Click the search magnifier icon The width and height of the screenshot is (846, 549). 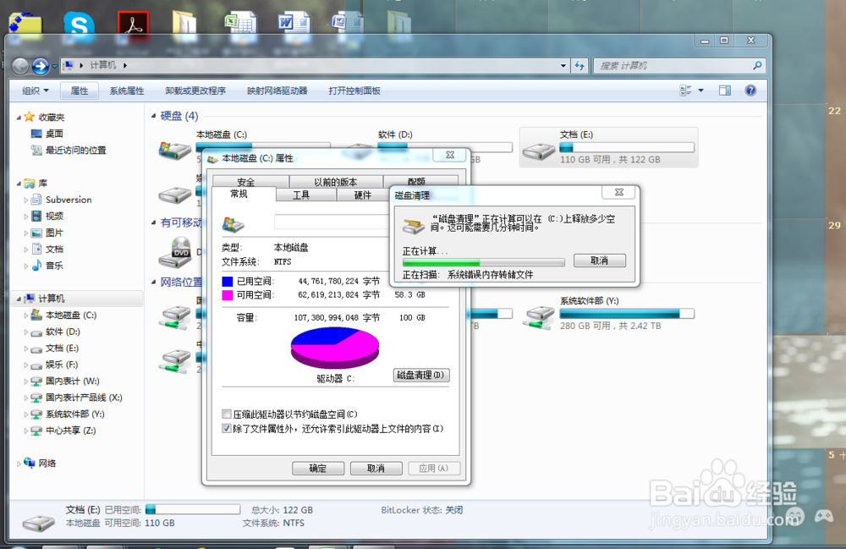757,65
